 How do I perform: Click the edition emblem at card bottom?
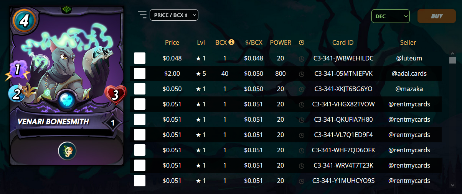pyautogui.click(x=67, y=151)
